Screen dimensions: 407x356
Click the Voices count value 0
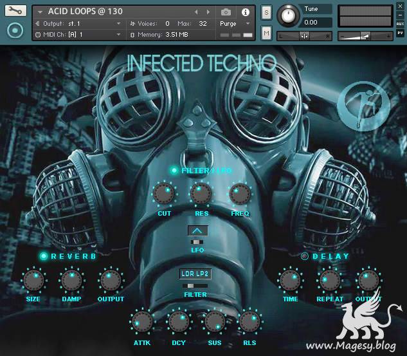(167, 24)
